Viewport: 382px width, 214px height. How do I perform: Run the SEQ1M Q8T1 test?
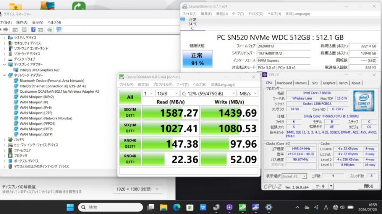(130, 113)
